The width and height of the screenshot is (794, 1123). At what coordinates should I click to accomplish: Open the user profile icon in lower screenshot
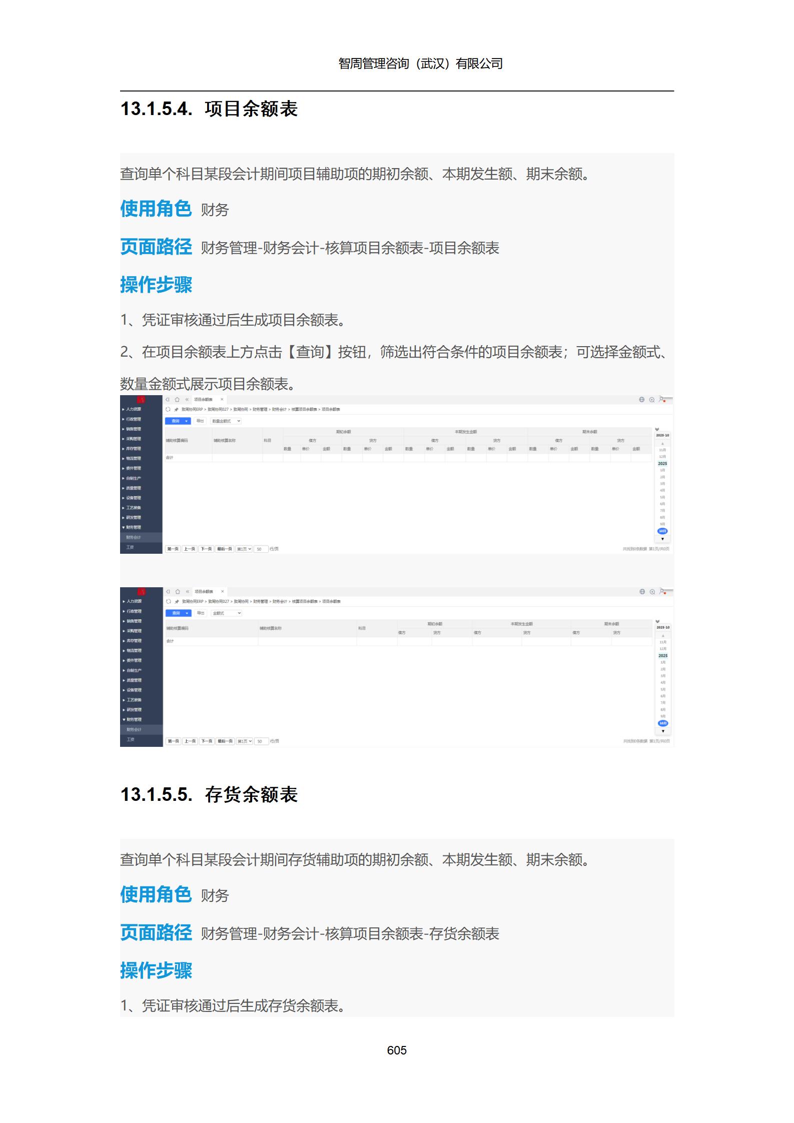[662, 591]
